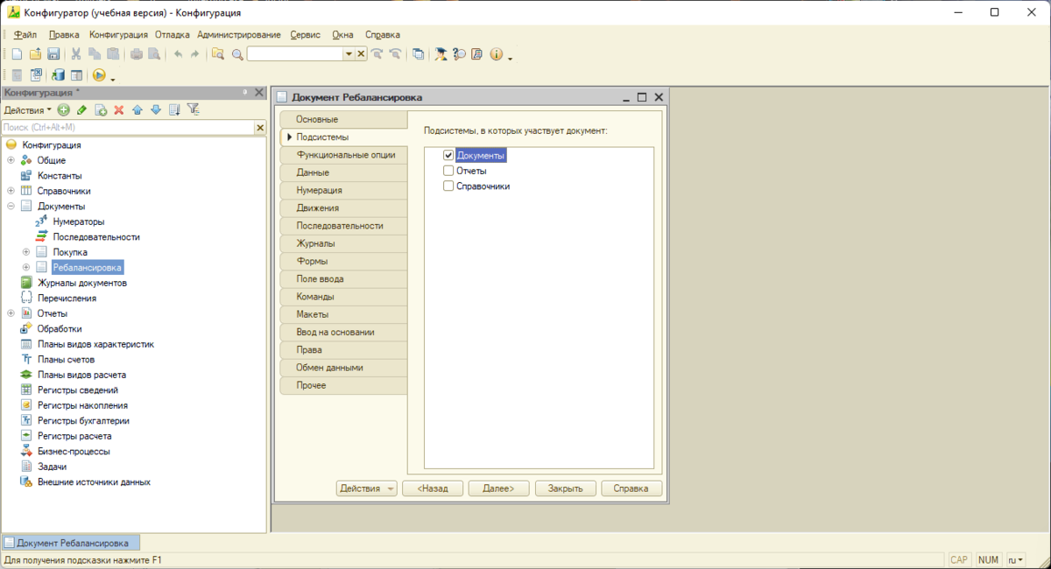Move the object up with the blue arrow
The width and height of the screenshot is (1051, 569).
[x=138, y=110]
